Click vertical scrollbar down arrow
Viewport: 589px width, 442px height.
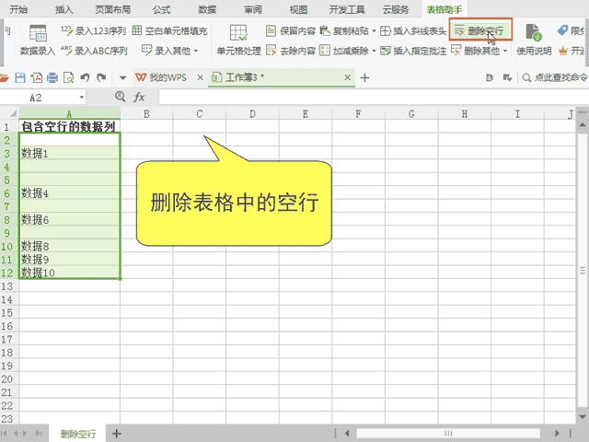click(x=583, y=416)
